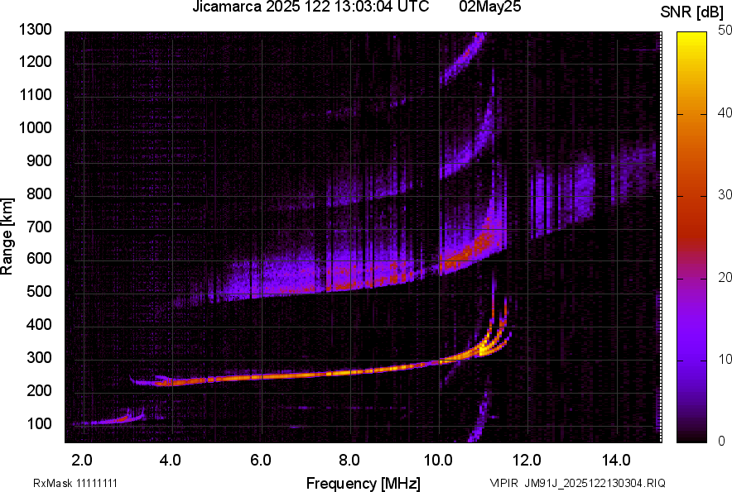Click the 1300 range tick label
The width and height of the screenshot is (732, 492).
[35, 30]
